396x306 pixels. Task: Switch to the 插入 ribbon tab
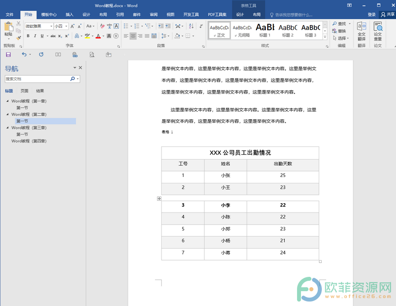pos(69,15)
